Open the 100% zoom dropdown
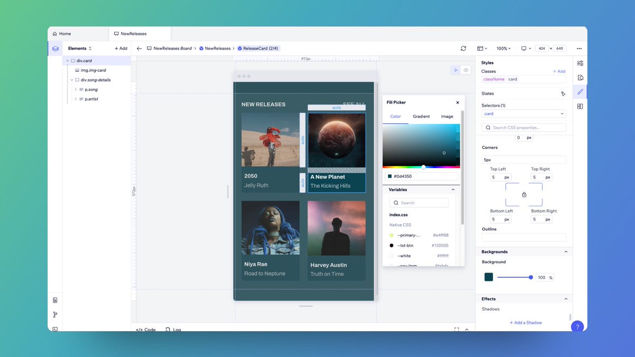The image size is (635, 357). point(503,48)
